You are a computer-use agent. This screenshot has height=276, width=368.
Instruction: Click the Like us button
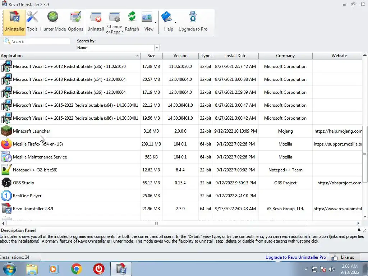(345, 257)
